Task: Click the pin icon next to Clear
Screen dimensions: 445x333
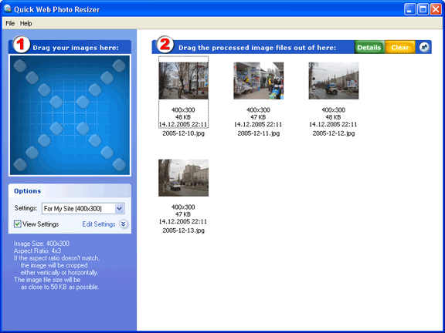Action: click(424, 47)
